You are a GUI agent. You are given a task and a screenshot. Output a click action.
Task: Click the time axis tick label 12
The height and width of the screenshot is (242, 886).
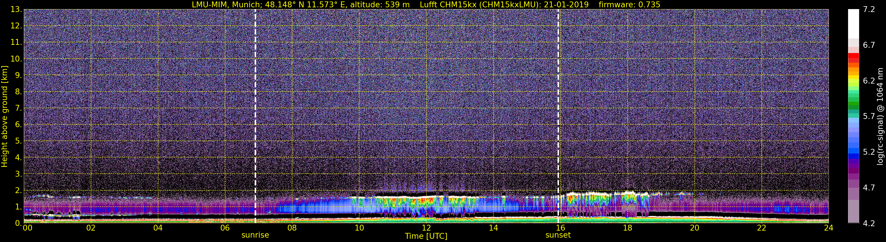[426, 228]
